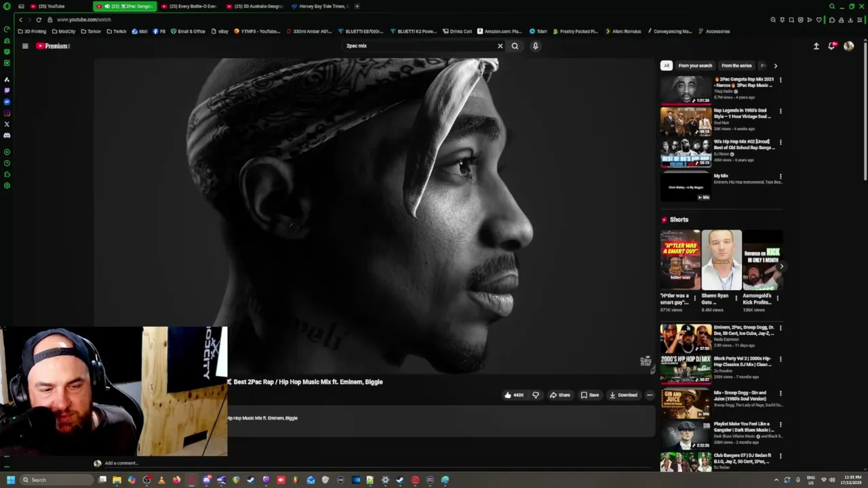Open Club Bangers 07 DJ Sedan video

point(686,462)
